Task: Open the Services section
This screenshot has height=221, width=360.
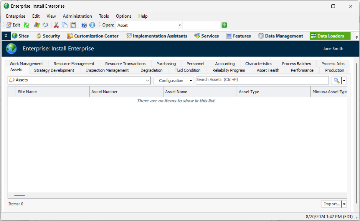Action: pos(207,36)
